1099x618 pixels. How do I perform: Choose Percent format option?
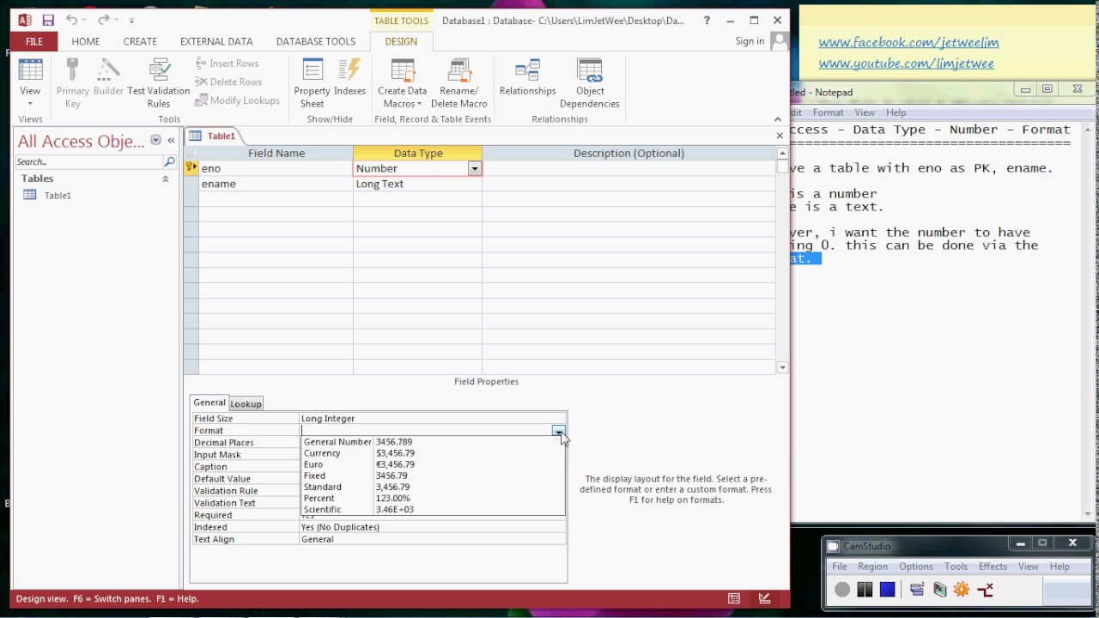click(x=433, y=498)
